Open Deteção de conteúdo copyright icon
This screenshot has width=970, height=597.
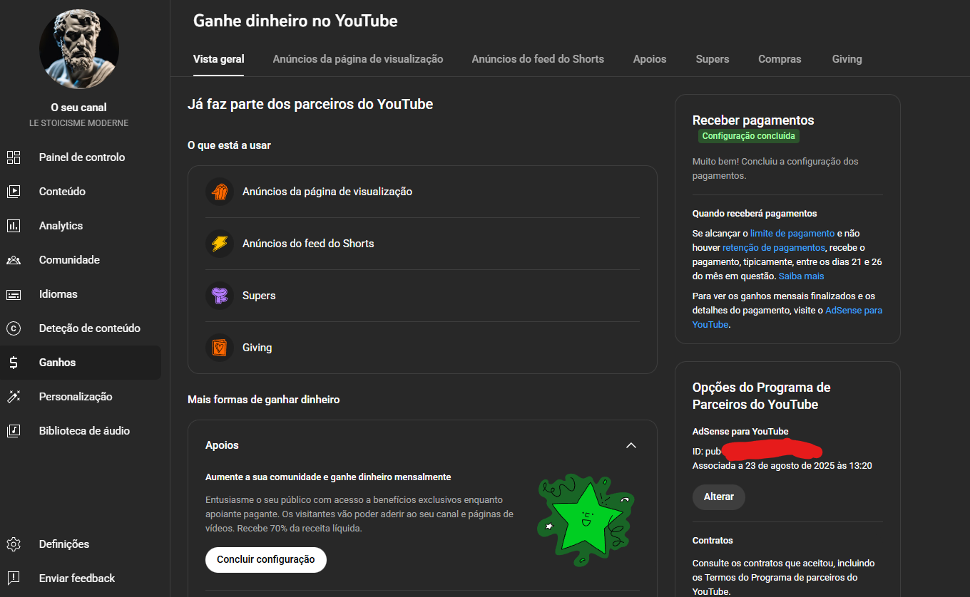pos(14,328)
